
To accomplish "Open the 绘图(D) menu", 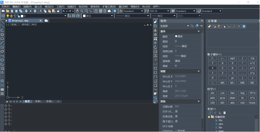I will (72, 7).
